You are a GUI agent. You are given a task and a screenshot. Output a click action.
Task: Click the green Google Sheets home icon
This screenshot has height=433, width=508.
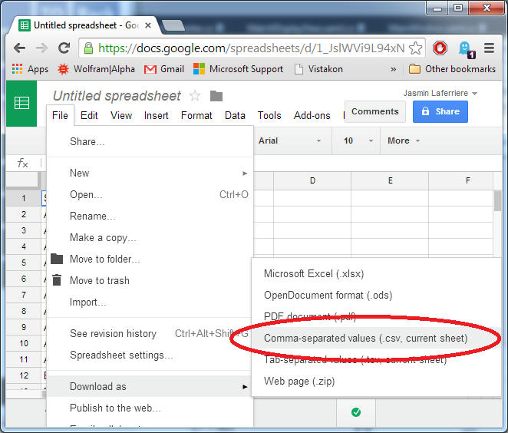point(22,103)
